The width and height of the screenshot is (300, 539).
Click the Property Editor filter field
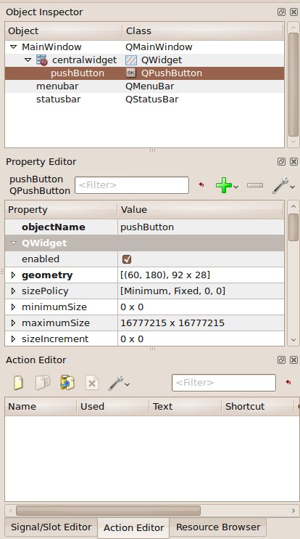(132, 185)
